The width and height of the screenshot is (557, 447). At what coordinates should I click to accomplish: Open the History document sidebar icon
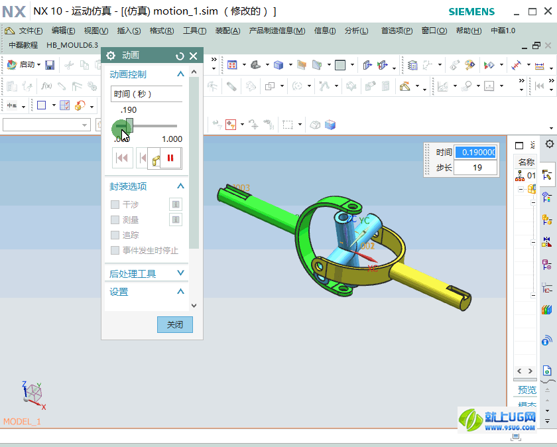(547, 370)
